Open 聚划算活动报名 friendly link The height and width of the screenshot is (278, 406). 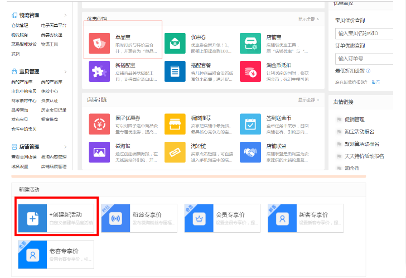pos(362,144)
